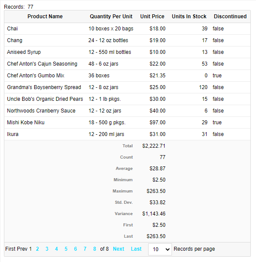The image size is (256, 262).
Task: Select the Ikura product name
Action: pyautogui.click(x=13, y=134)
